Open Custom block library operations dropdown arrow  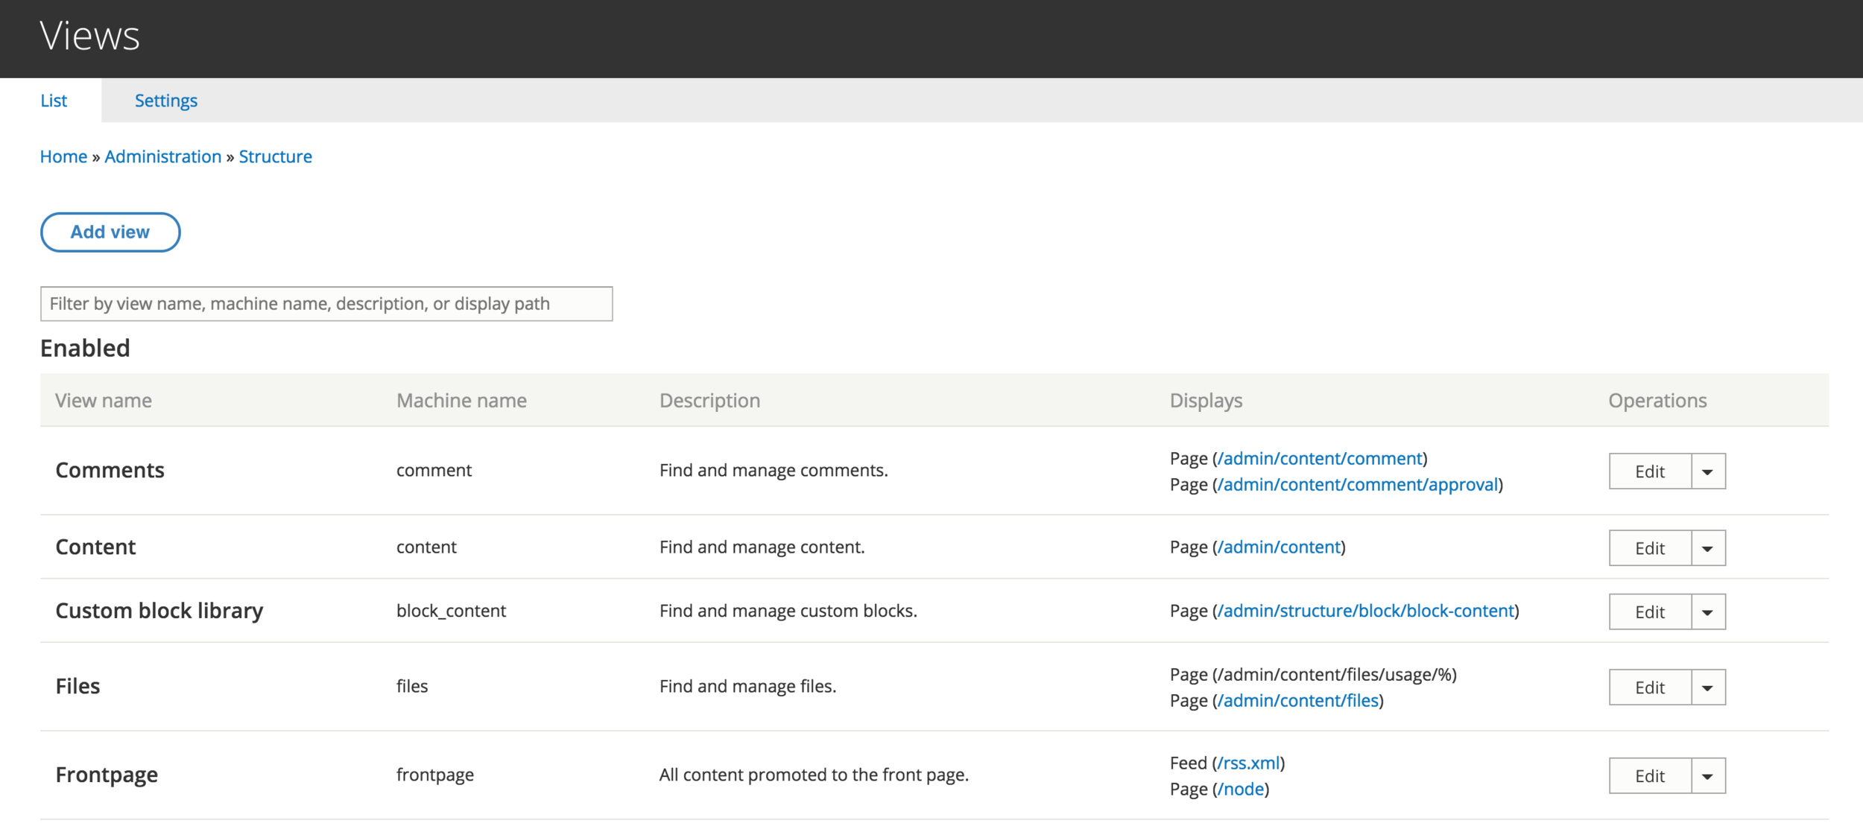pyautogui.click(x=1707, y=612)
